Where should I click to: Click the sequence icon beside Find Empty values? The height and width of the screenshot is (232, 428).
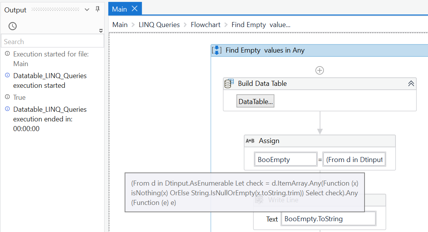coord(217,50)
